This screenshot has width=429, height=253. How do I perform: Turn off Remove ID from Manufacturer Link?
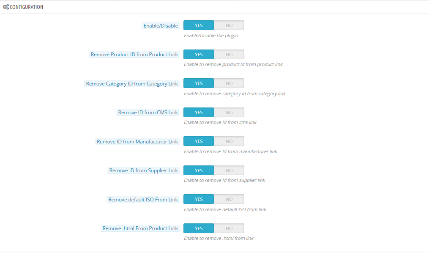pos(229,141)
